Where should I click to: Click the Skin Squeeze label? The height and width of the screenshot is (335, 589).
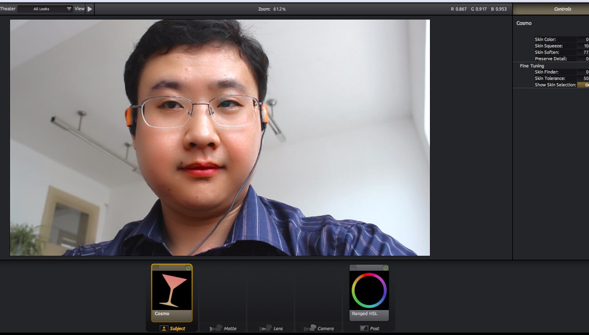[x=549, y=46]
